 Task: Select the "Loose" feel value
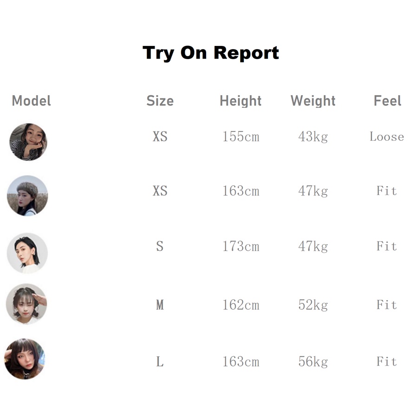(387, 137)
